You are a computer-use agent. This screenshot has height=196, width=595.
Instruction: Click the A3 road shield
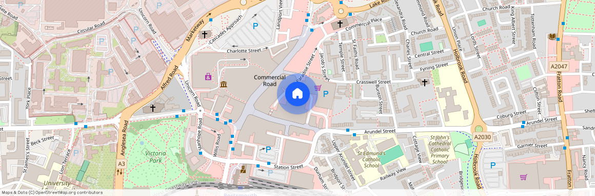point(121,164)
